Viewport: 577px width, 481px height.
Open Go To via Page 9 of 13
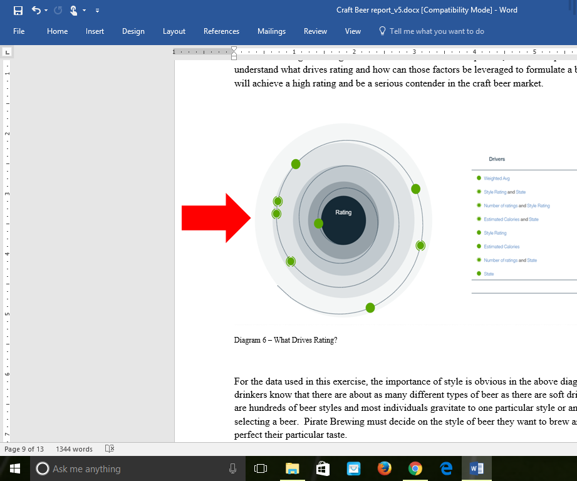click(24, 448)
